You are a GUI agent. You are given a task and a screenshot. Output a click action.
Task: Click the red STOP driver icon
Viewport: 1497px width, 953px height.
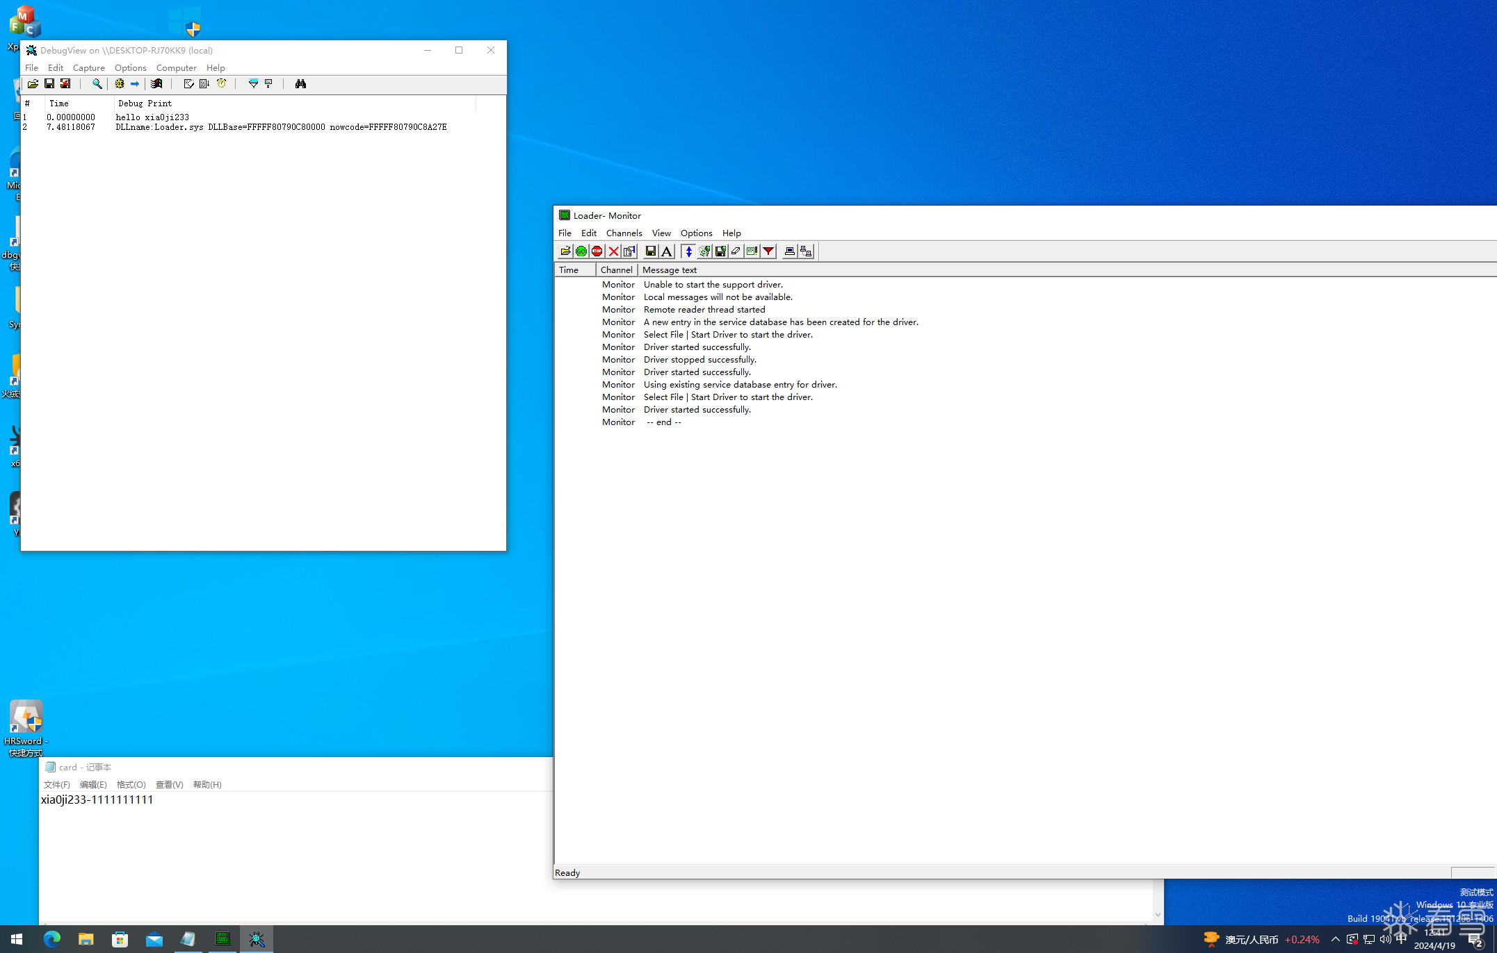tap(597, 251)
